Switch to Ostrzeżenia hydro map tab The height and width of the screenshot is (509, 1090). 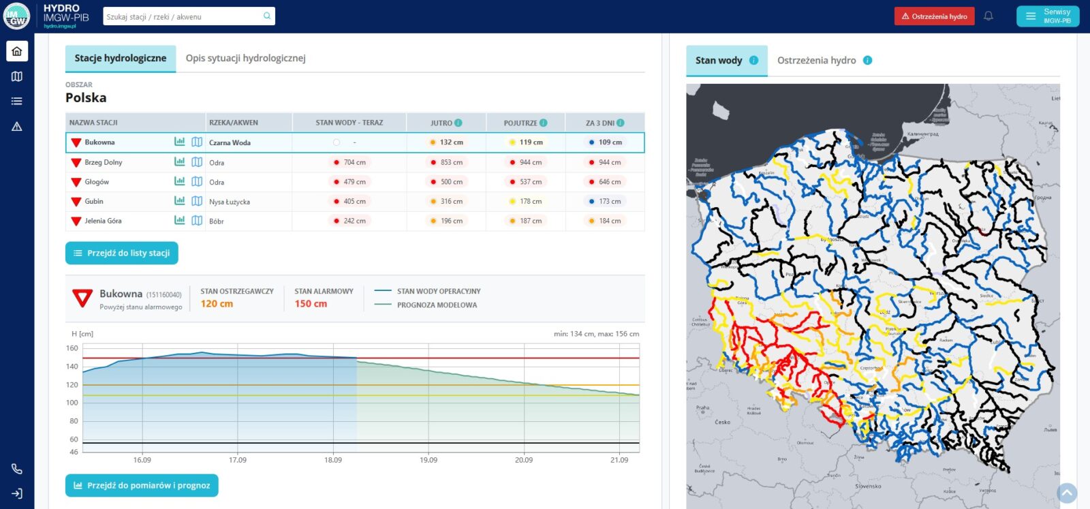[816, 61]
